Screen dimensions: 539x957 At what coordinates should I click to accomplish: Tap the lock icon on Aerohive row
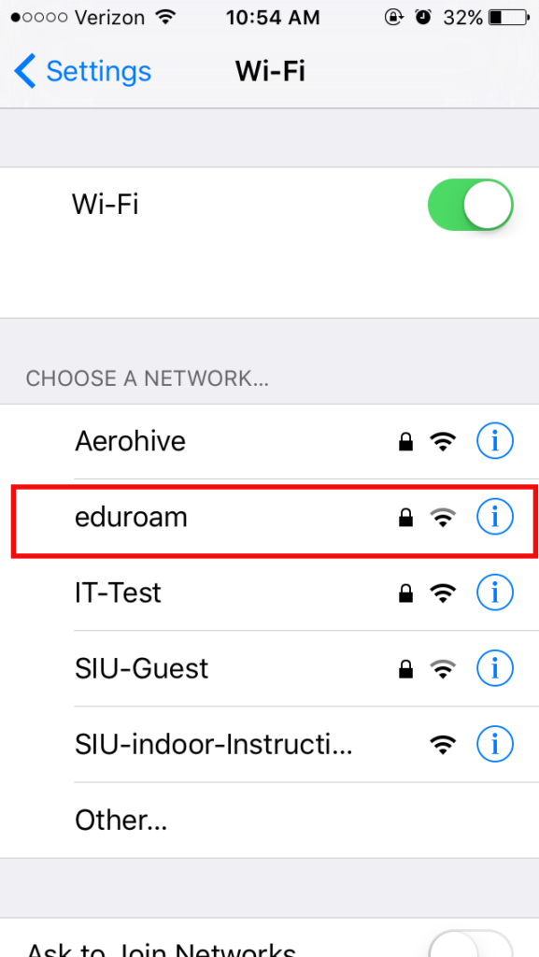[405, 441]
